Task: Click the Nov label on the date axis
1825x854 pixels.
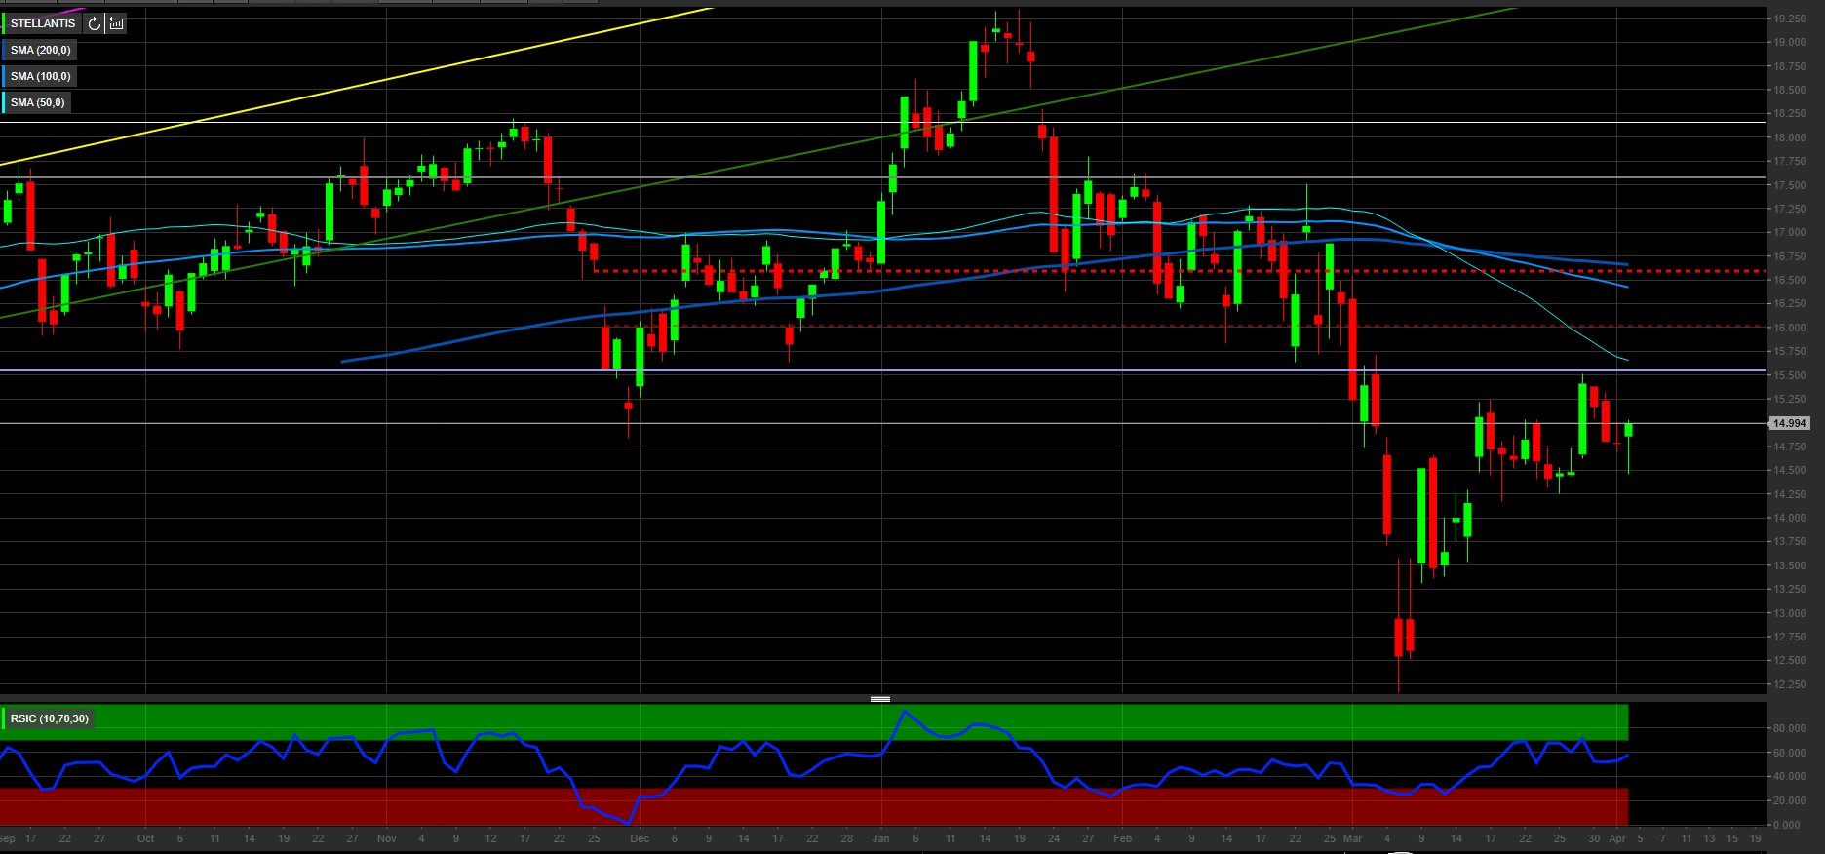Action: pos(386,838)
